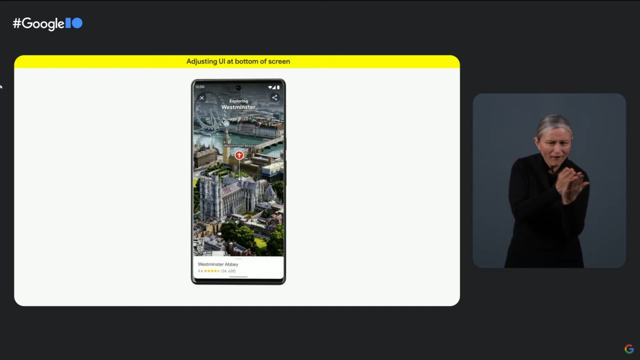
Task: Tap the share icon in phone screen
Action: point(275,98)
